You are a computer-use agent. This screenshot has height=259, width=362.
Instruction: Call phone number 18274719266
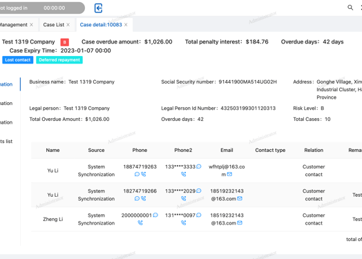click(x=144, y=198)
